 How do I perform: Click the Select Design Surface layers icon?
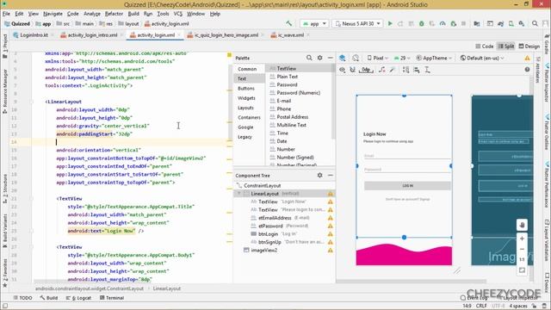click(x=343, y=58)
